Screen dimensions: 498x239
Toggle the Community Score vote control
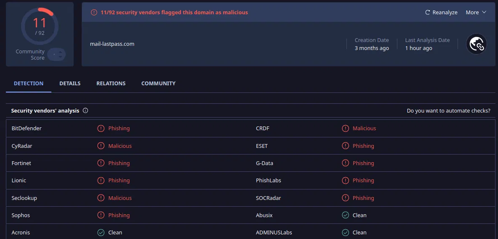pos(56,55)
